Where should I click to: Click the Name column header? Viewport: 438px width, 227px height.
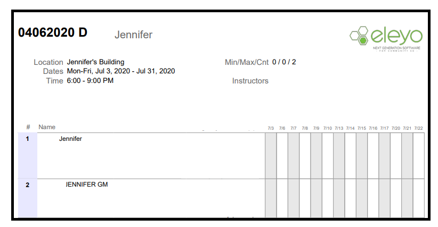tap(47, 127)
